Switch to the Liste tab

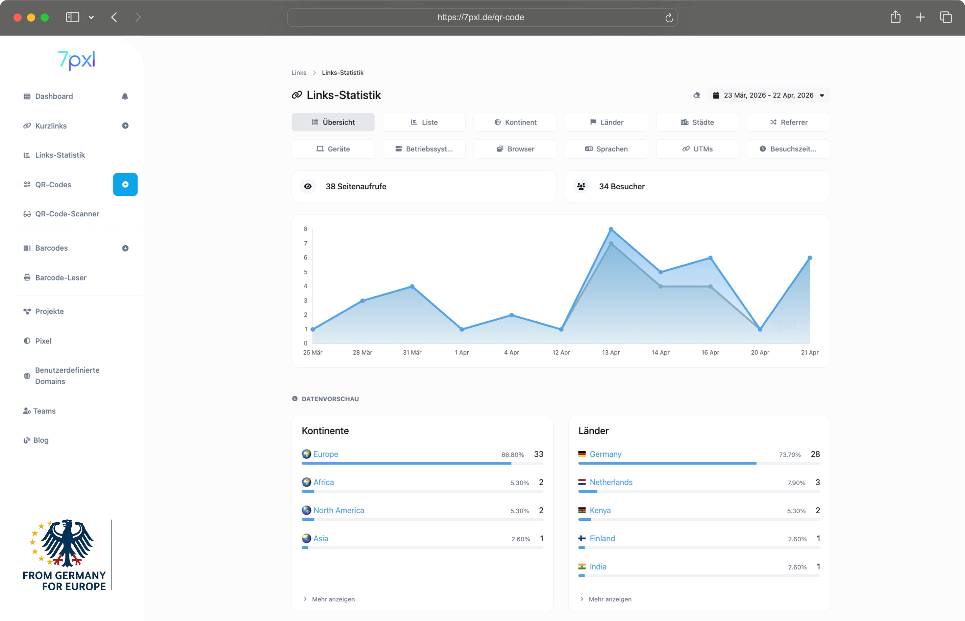pyautogui.click(x=424, y=122)
